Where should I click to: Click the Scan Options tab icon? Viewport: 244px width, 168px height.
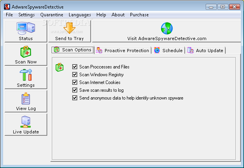tap(57, 50)
